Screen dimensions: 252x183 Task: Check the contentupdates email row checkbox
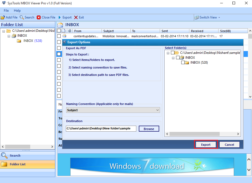[x=59, y=36]
